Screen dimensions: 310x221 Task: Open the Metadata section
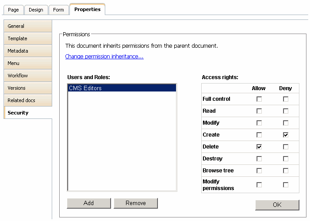[27, 51]
